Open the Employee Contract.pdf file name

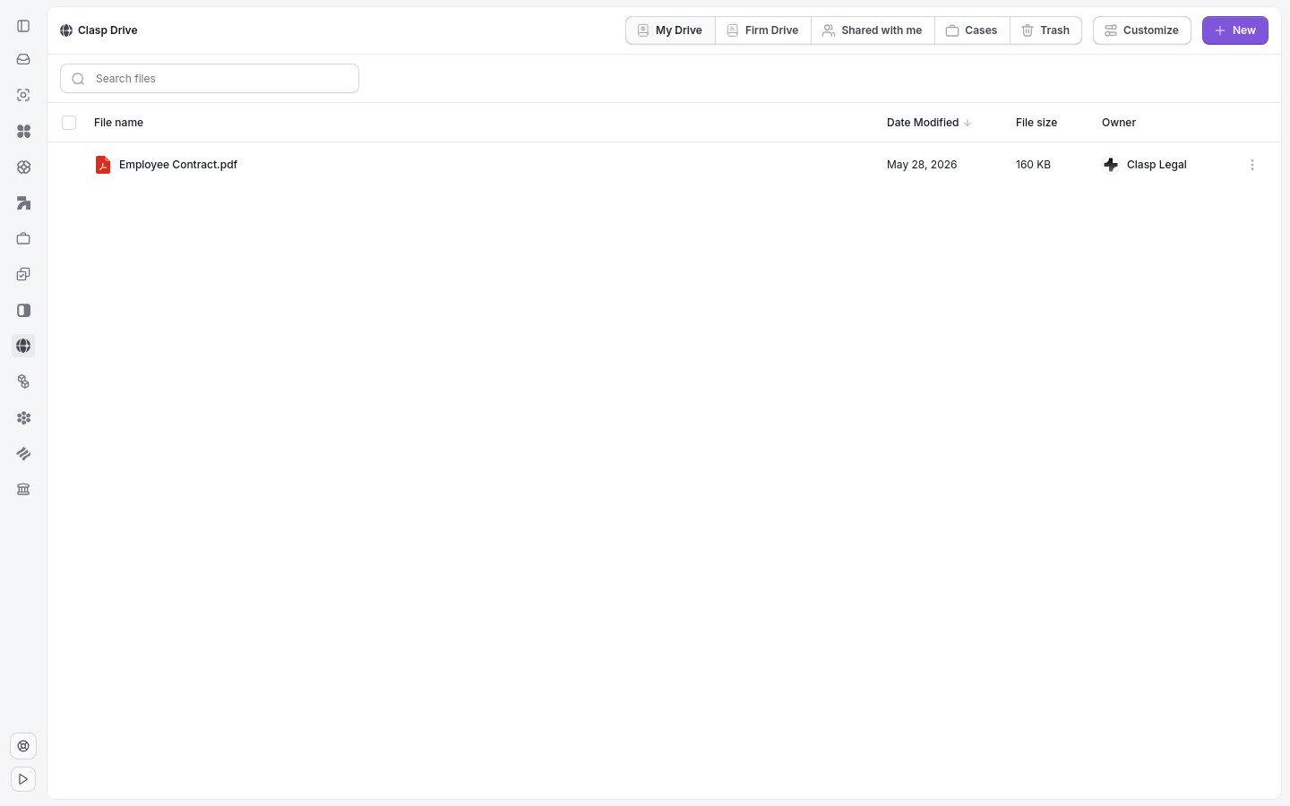178,165
